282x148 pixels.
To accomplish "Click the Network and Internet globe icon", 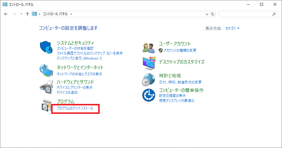I will pyautogui.click(x=46, y=70).
